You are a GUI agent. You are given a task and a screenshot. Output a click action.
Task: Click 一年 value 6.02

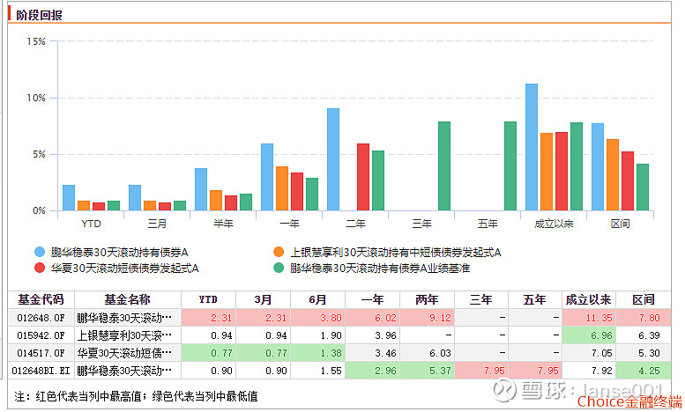[385, 318]
